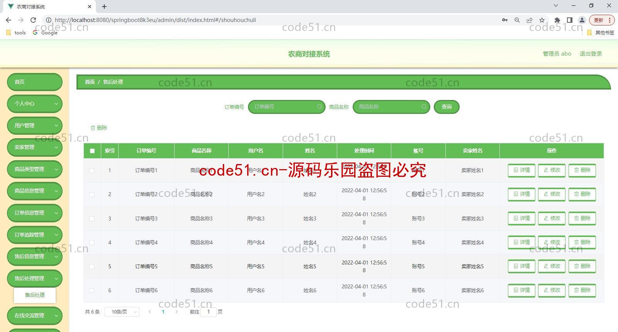Check the row 订单编号6 checkbox
The image size is (618, 332).
pos(92,291)
